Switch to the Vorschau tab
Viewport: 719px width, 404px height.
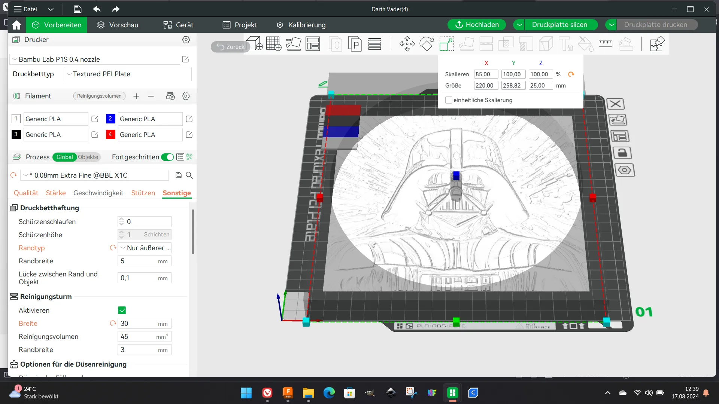(x=118, y=25)
